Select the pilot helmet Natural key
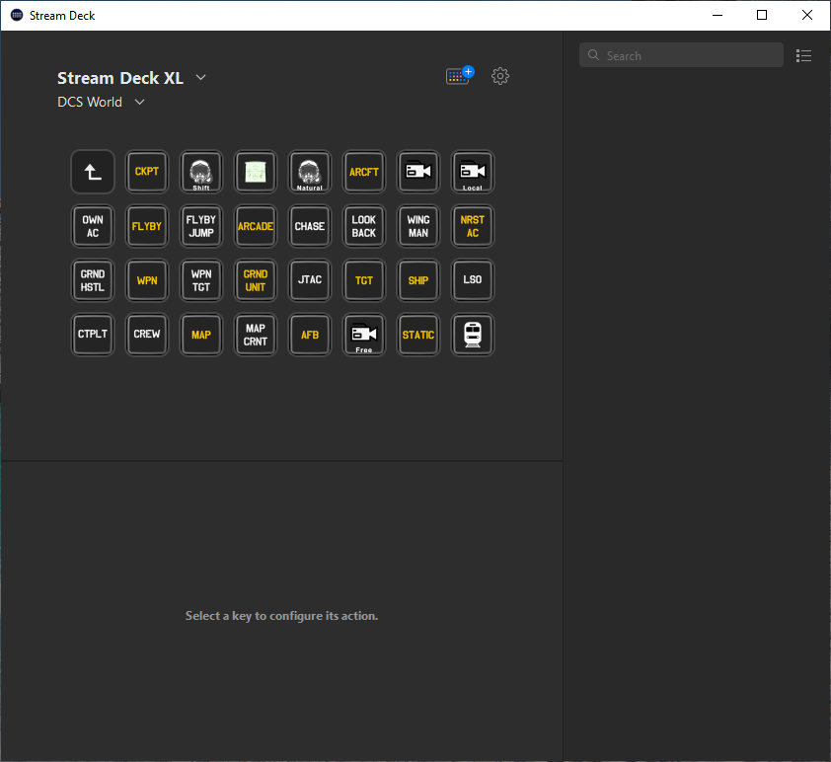The width and height of the screenshot is (831, 762). pos(310,172)
